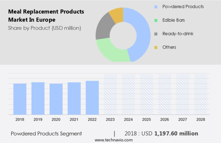Click the yellow Others legend swatch

coord(156,47)
